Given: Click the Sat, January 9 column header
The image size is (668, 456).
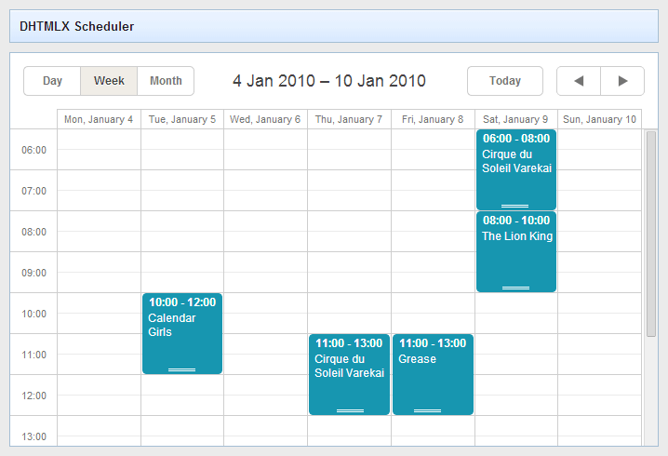Looking at the screenshot, I should click(515, 119).
